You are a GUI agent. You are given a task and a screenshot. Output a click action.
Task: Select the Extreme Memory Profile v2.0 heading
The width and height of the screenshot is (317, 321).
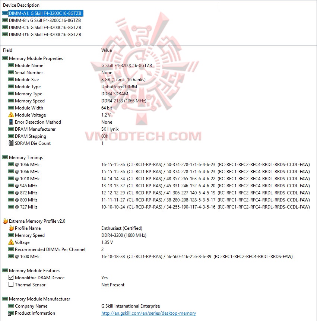[x=37, y=221]
